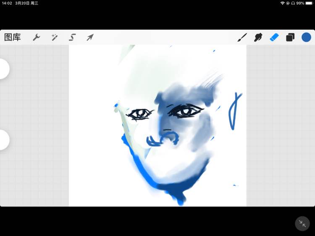This screenshot has width=315, height=236.
Task: Tap the battery indicator icon
Action: (309, 3)
